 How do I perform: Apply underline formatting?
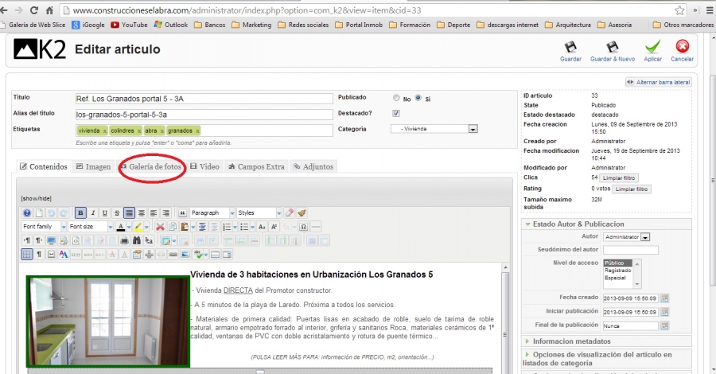point(104,212)
